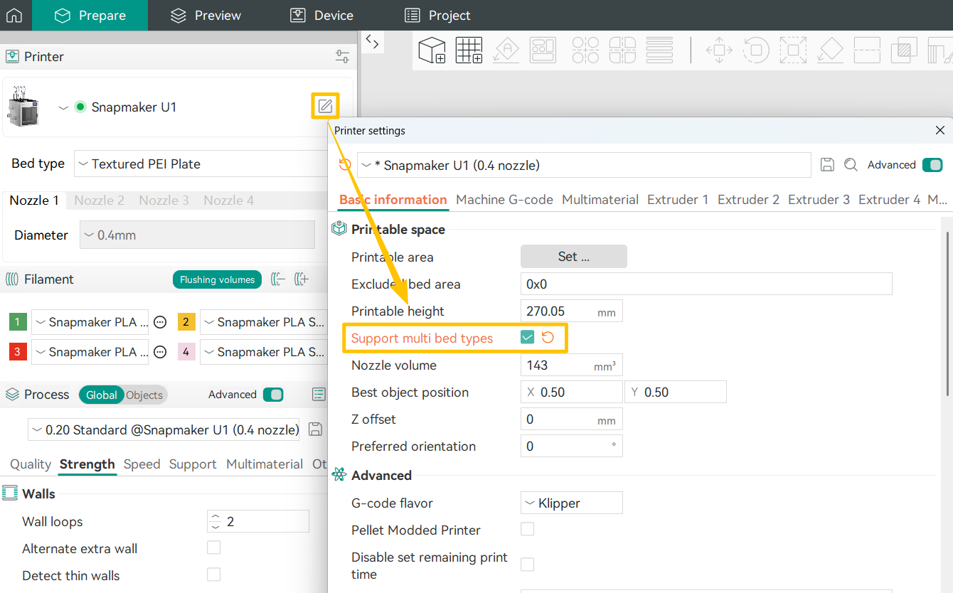Enable Pellet Modded Printer checkbox
Image resolution: width=953 pixels, height=593 pixels.
(527, 530)
